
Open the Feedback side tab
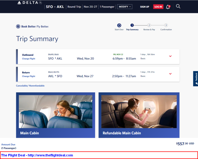[x=196, y=78]
